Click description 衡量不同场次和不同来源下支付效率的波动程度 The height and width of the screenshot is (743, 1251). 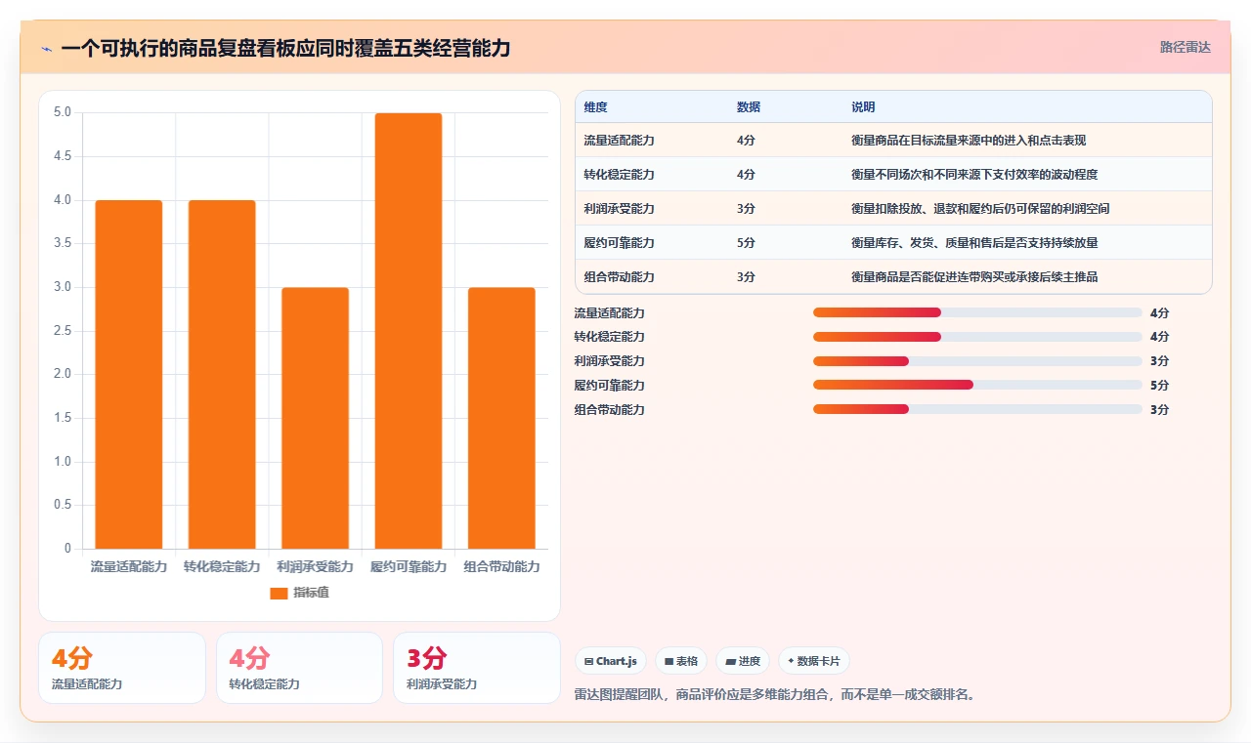974,175
